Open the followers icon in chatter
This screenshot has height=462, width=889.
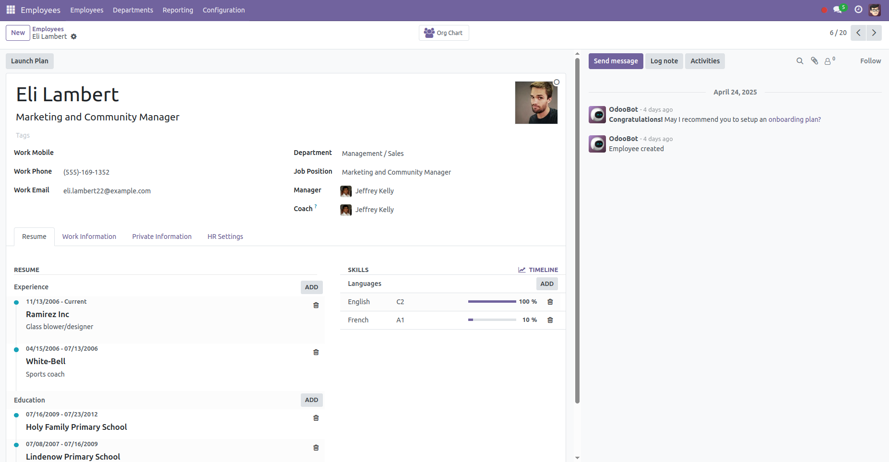pyautogui.click(x=829, y=61)
